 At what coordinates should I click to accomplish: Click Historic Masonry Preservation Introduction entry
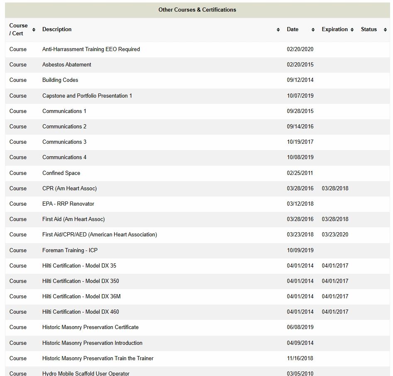[92, 343]
